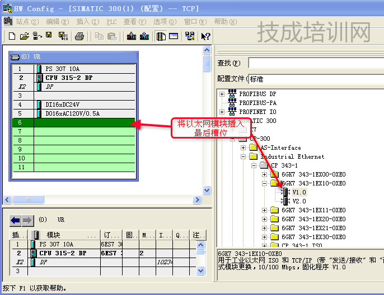The height and width of the screenshot is (295, 384).
Task: Click the 模块 column header
Action: (64, 235)
